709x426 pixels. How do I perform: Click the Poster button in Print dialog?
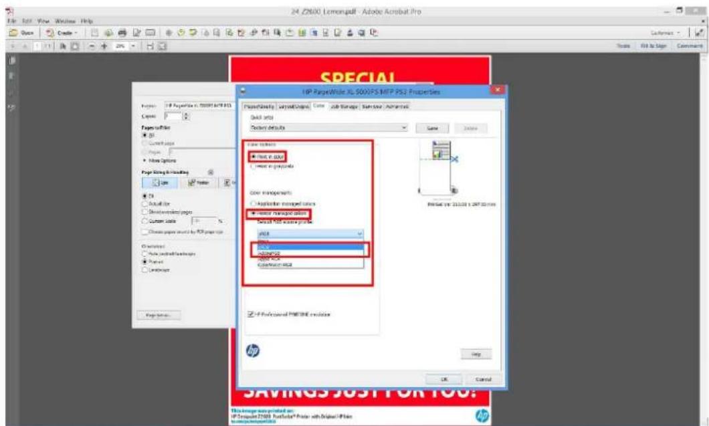[199, 183]
